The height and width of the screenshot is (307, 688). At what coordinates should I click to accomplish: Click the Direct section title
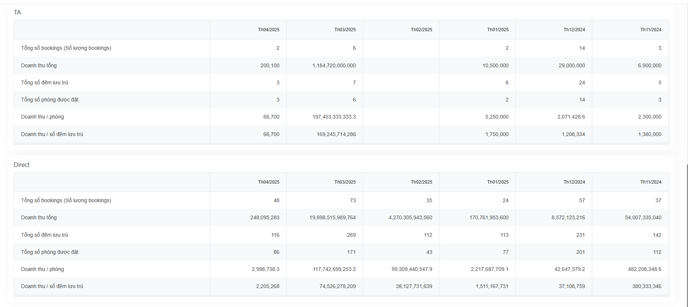(x=22, y=165)
